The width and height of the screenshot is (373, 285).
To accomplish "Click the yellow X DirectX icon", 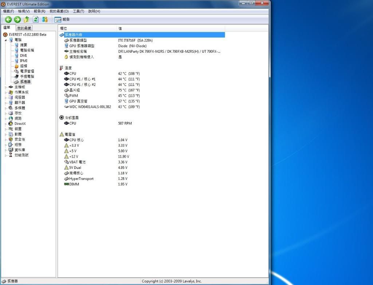I will 11,124.
